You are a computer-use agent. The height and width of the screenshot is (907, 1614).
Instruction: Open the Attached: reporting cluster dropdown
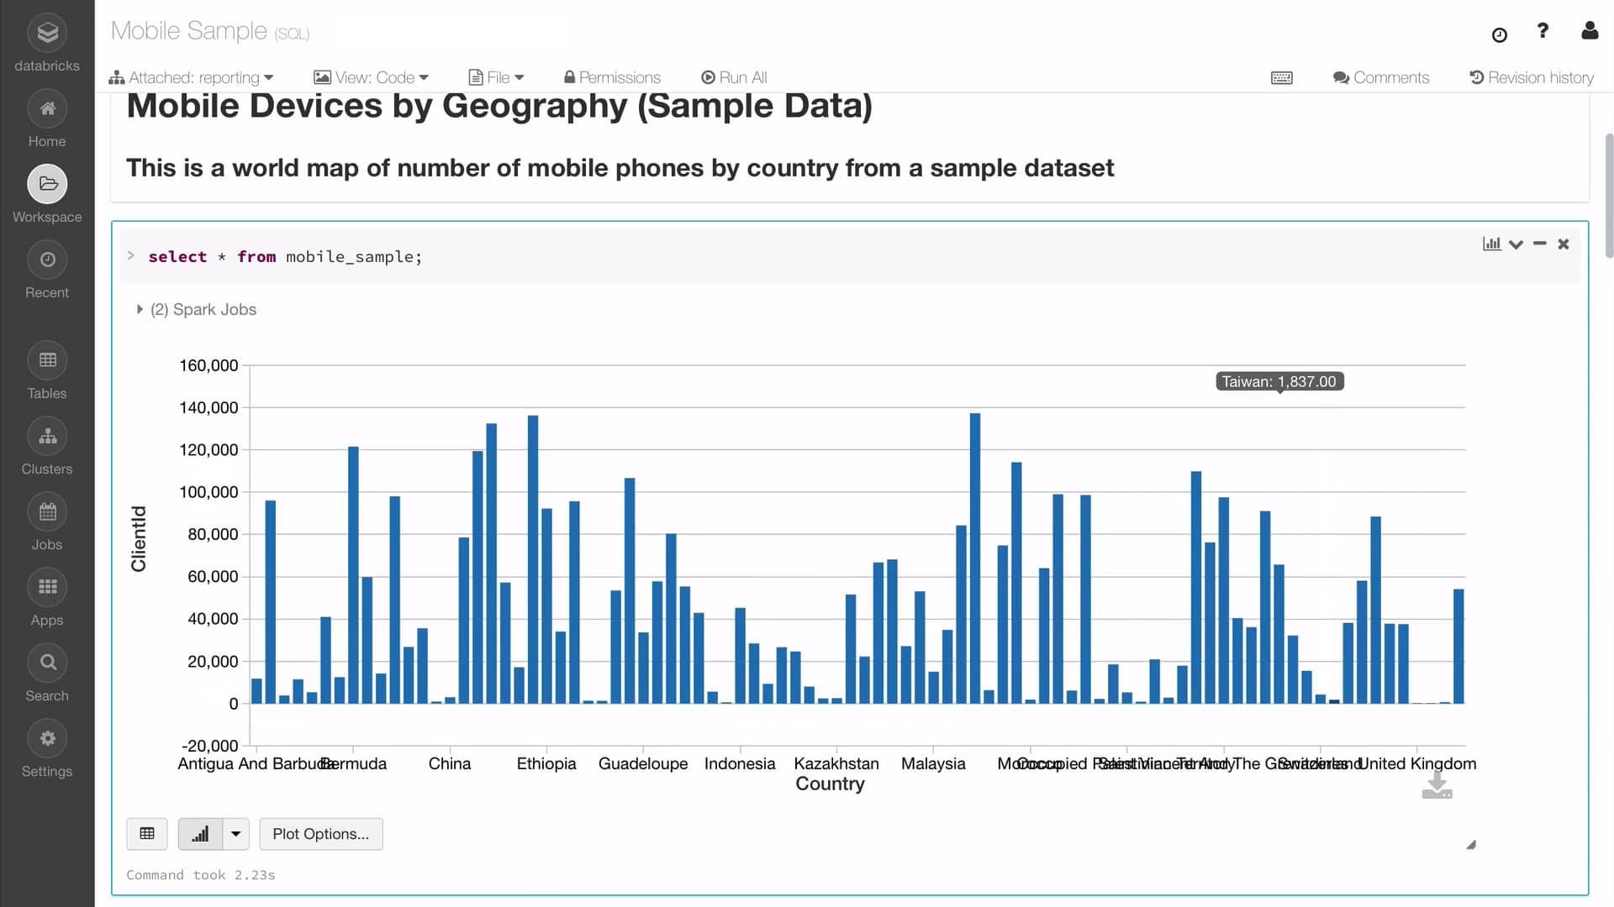click(x=192, y=77)
